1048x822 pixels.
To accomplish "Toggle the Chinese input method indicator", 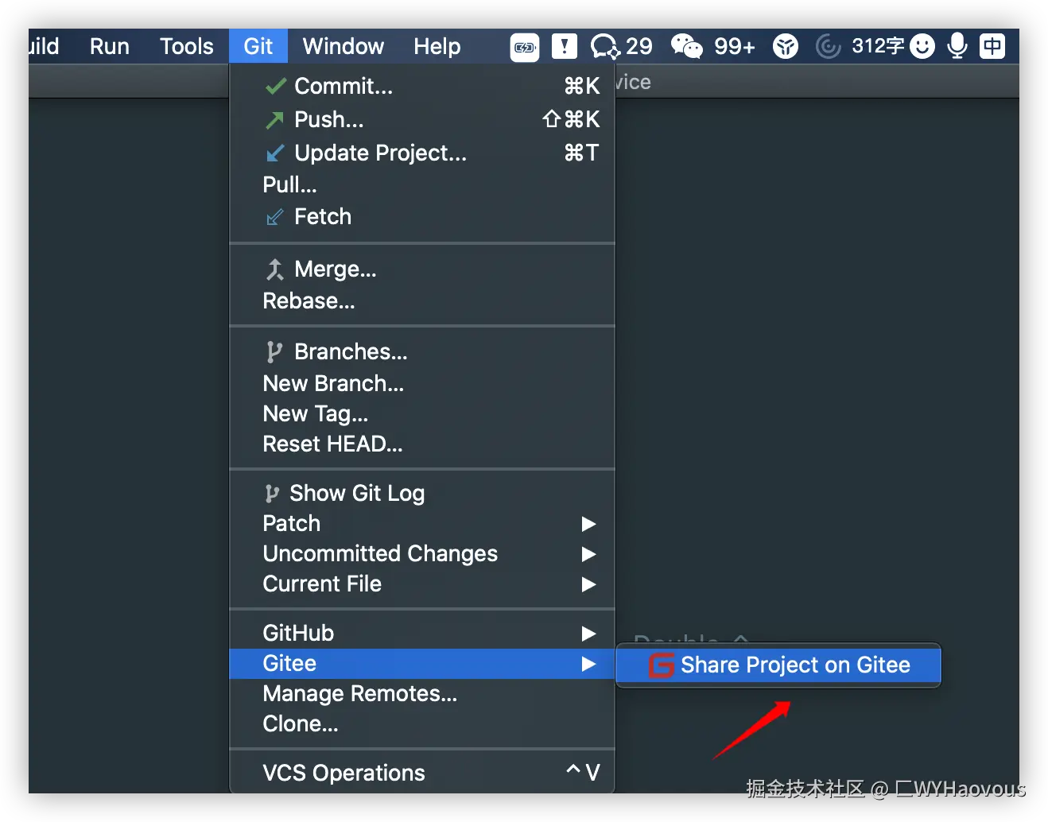I will coord(992,46).
